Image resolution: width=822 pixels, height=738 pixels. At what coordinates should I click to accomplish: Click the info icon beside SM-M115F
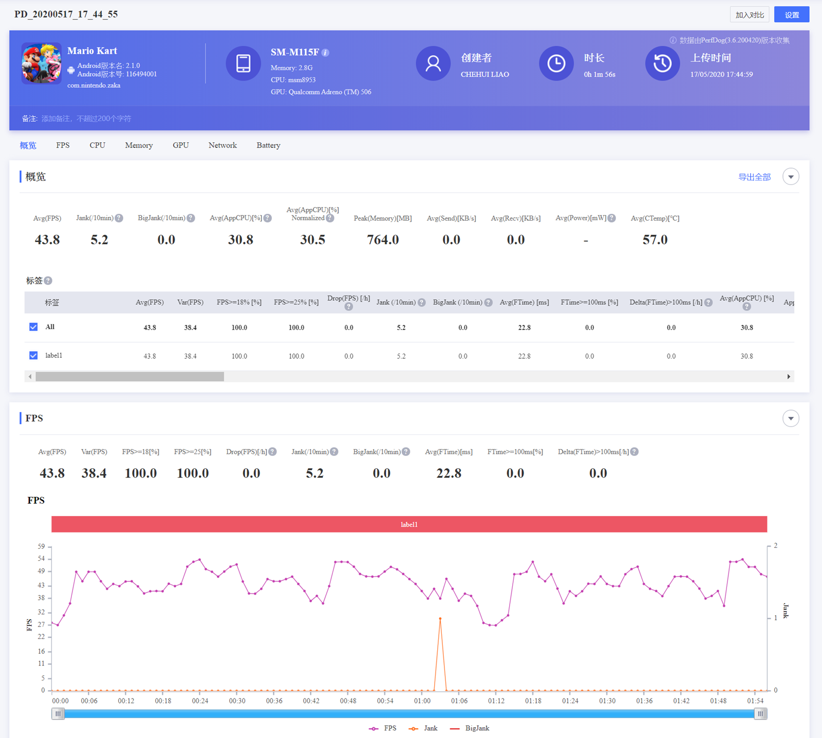tap(326, 52)
